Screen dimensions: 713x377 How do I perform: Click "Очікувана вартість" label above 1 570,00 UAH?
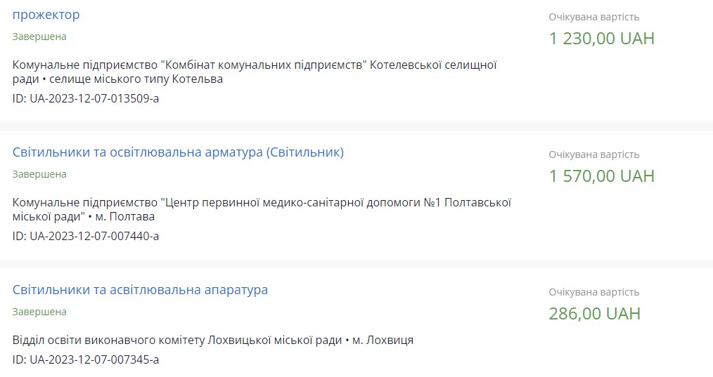coord(594,154)
